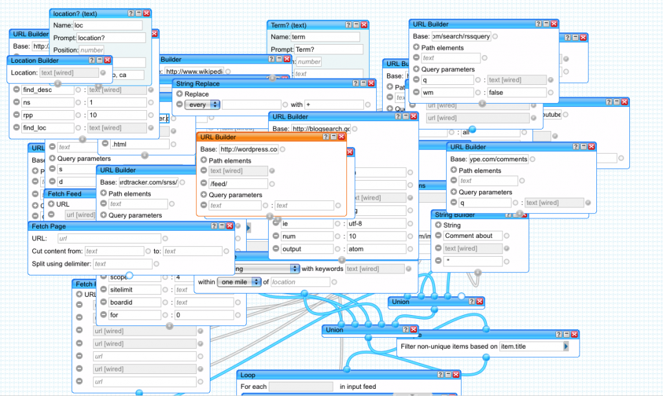Click the Fetch Page URL input terminal
The image size is (663, 396).
pos(165,239)
